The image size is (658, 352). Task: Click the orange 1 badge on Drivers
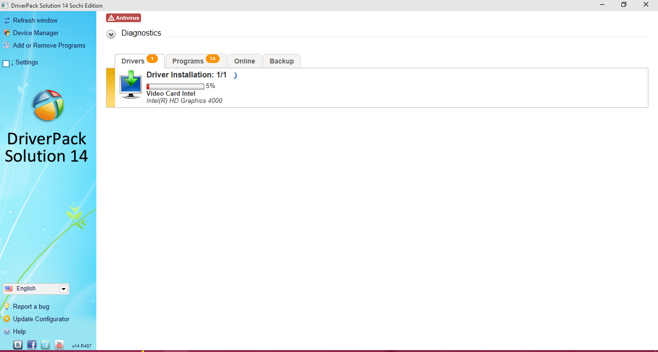[x=152, y=59]
